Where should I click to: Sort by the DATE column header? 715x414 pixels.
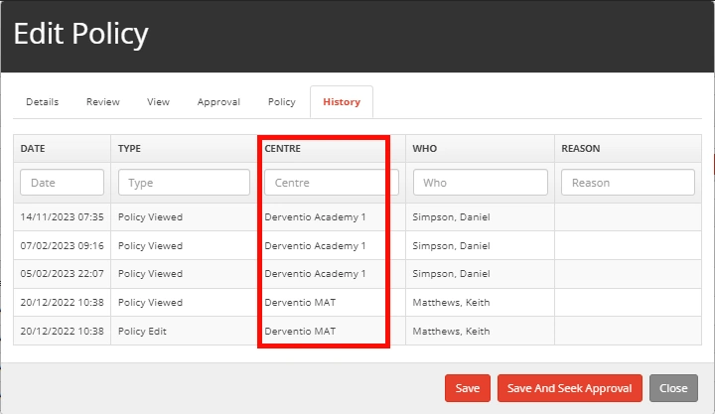pos(34,149)
